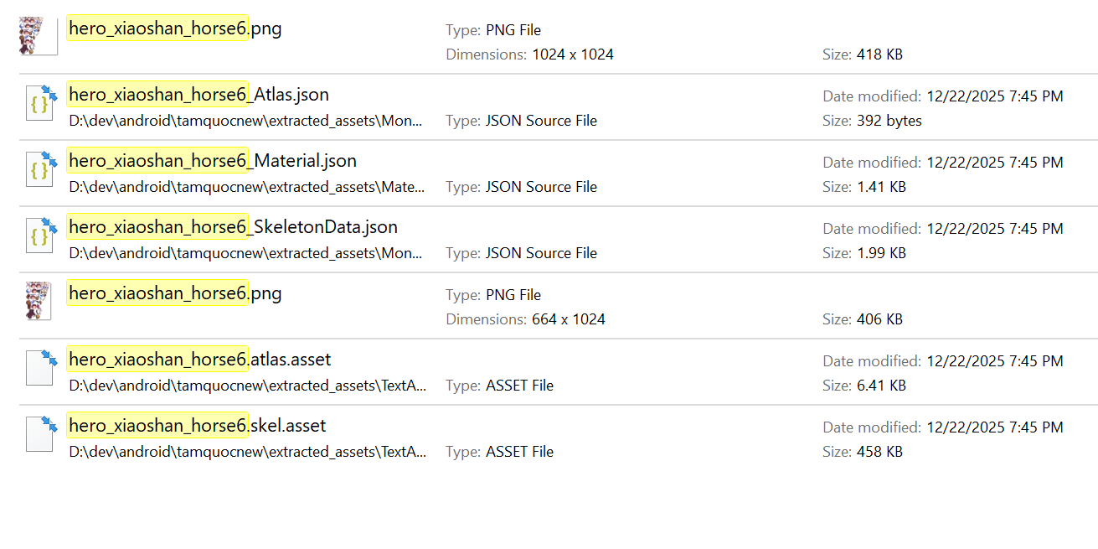Click the thumbnail of the 664 x 1024 PNG

point(39,302)
